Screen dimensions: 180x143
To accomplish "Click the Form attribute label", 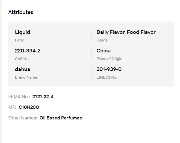I will click(x=20, y=40).
